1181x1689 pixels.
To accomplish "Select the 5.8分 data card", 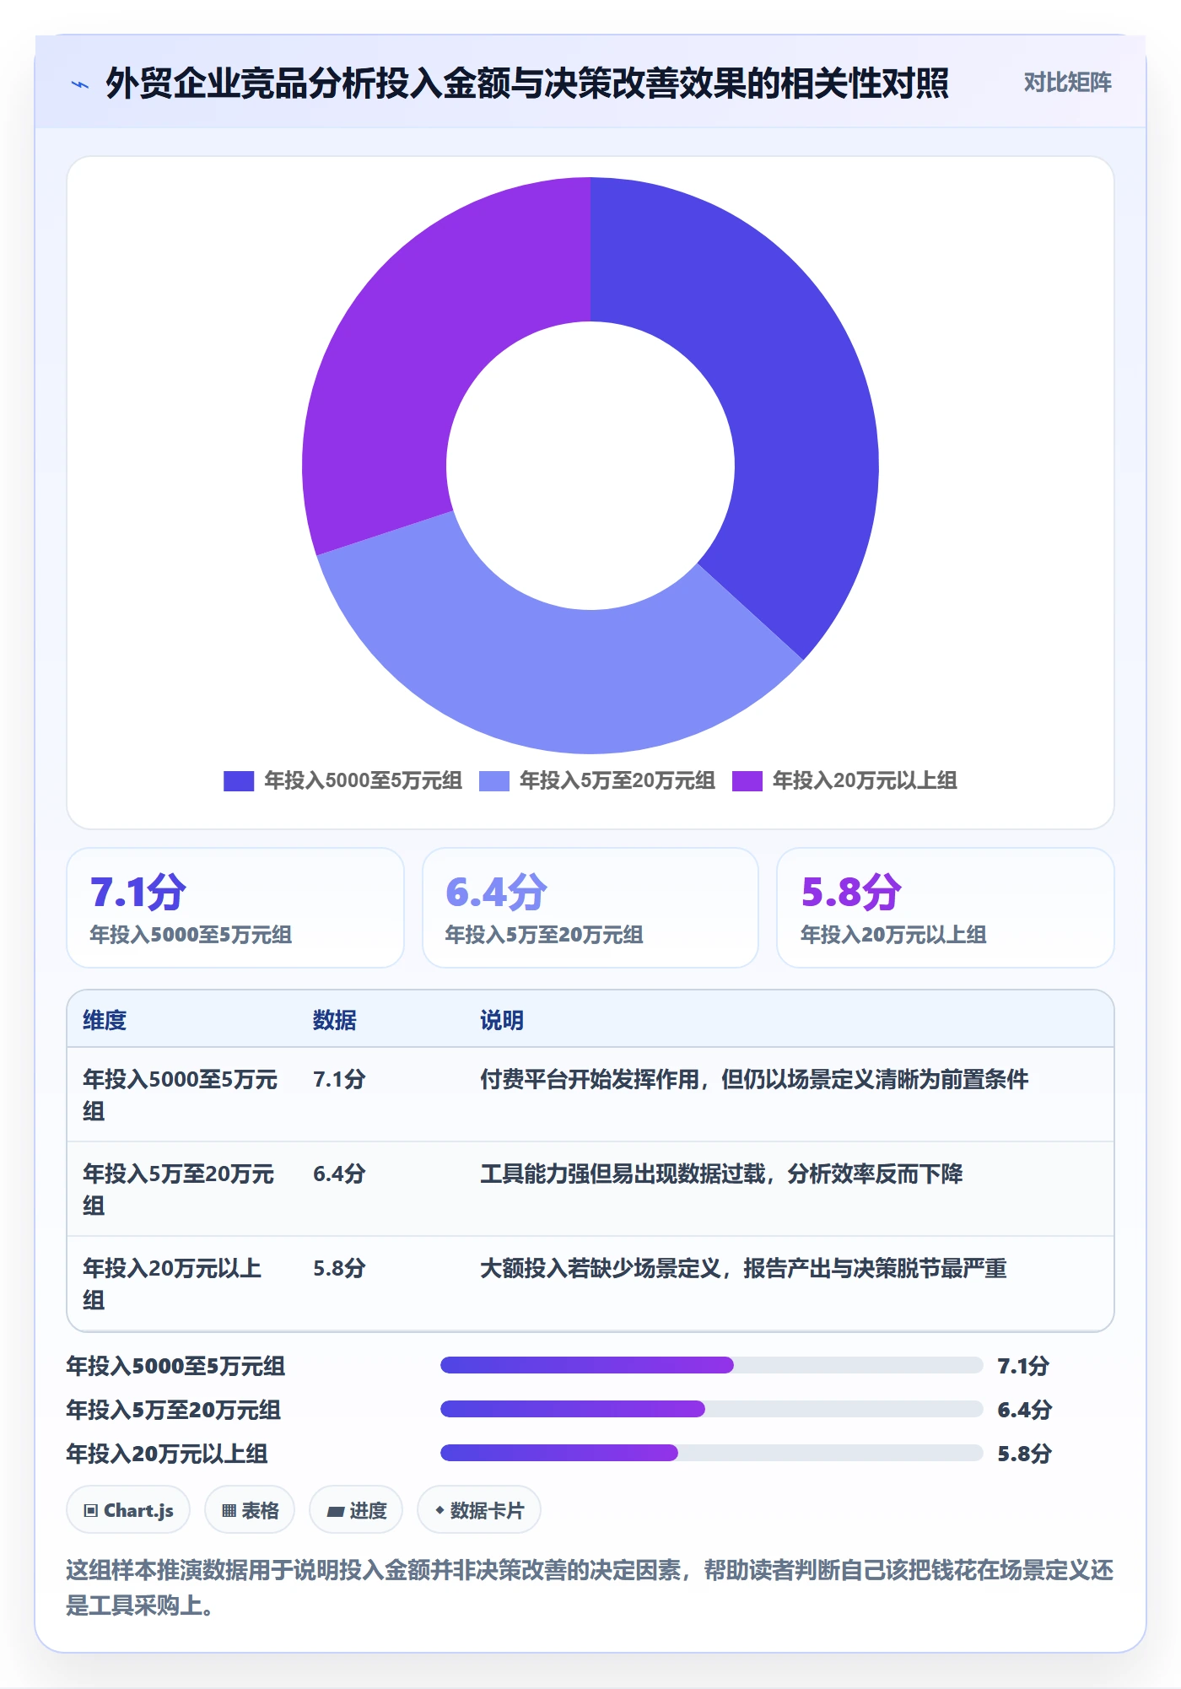I will point(946,908).
